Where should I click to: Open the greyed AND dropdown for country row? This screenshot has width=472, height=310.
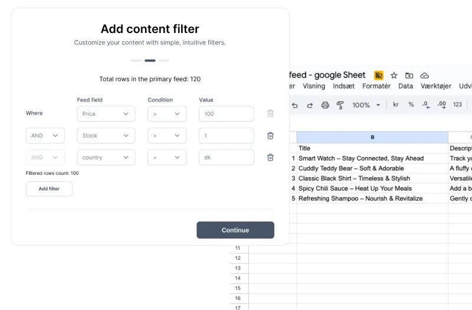[45, 157]
